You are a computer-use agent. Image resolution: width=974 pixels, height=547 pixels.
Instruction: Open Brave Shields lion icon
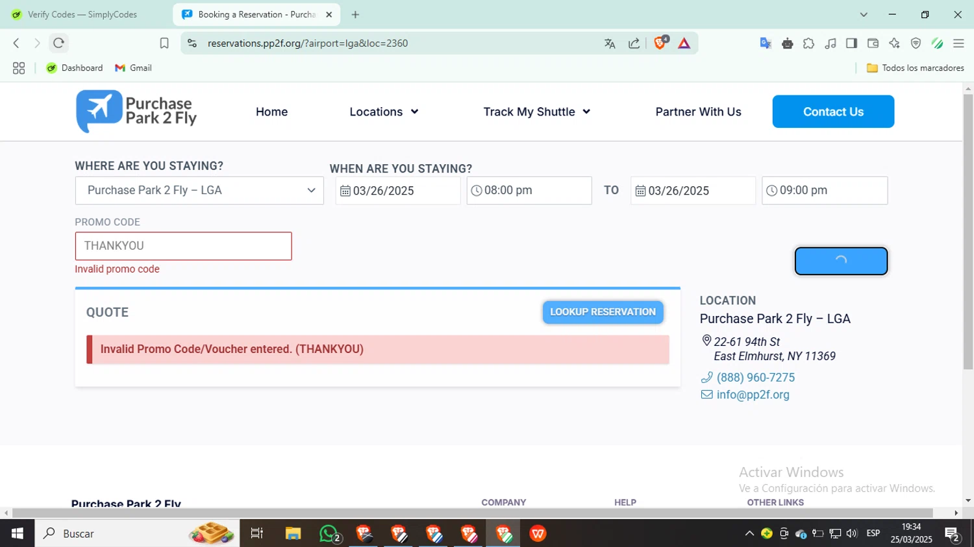pyautogui.click(x=660, y=43)
